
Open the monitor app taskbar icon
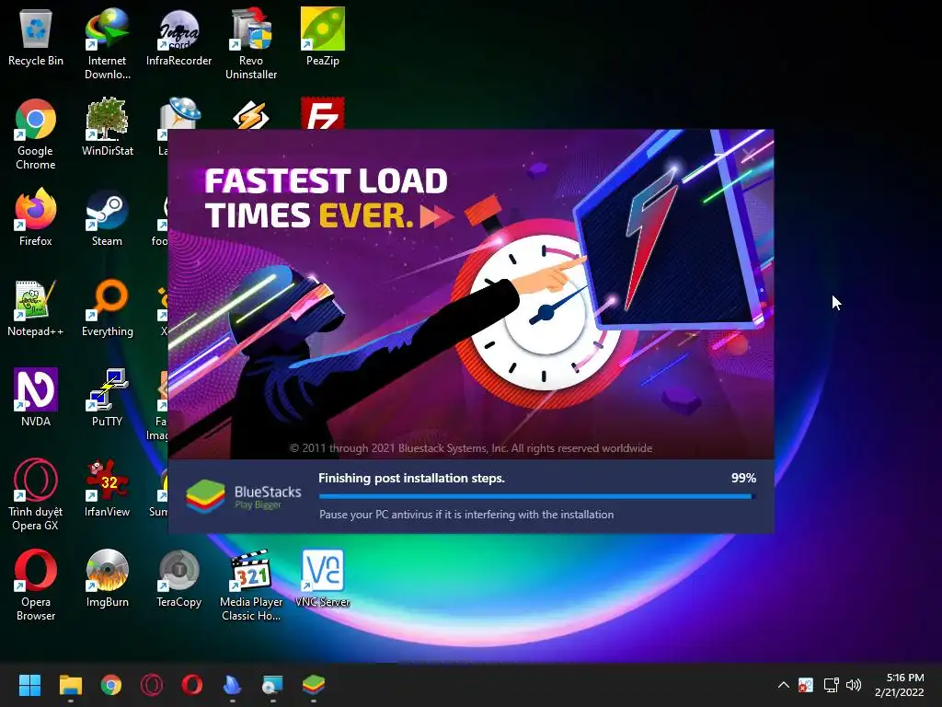click(272, 685)
